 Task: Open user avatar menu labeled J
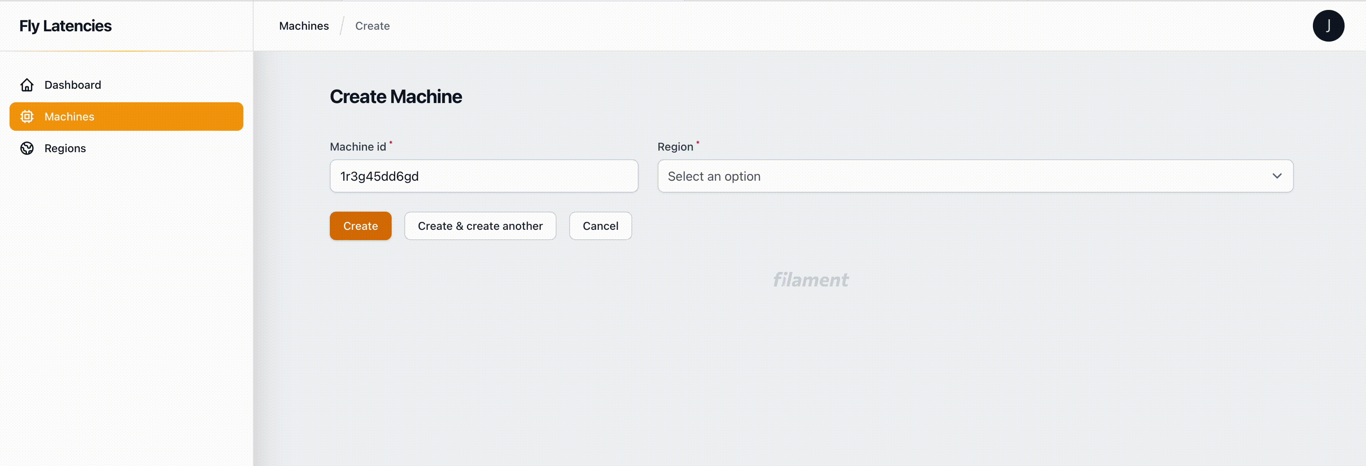(x=1328, y=25)
